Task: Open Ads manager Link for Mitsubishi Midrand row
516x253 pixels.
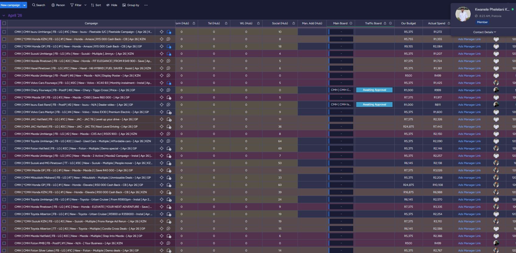Action: coord(469,178)
